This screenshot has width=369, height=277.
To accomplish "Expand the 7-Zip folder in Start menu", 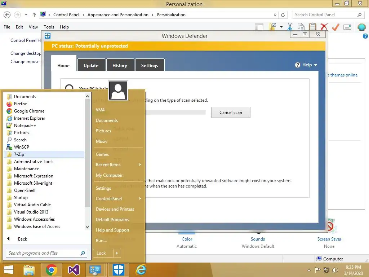I will [x=44, y=154].
